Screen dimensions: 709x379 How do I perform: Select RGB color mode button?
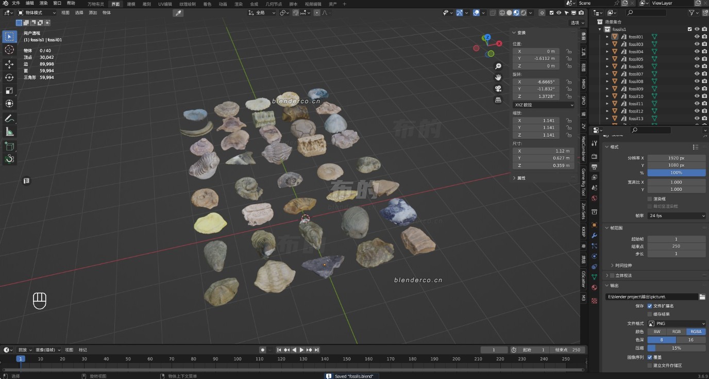pos(677,332)
